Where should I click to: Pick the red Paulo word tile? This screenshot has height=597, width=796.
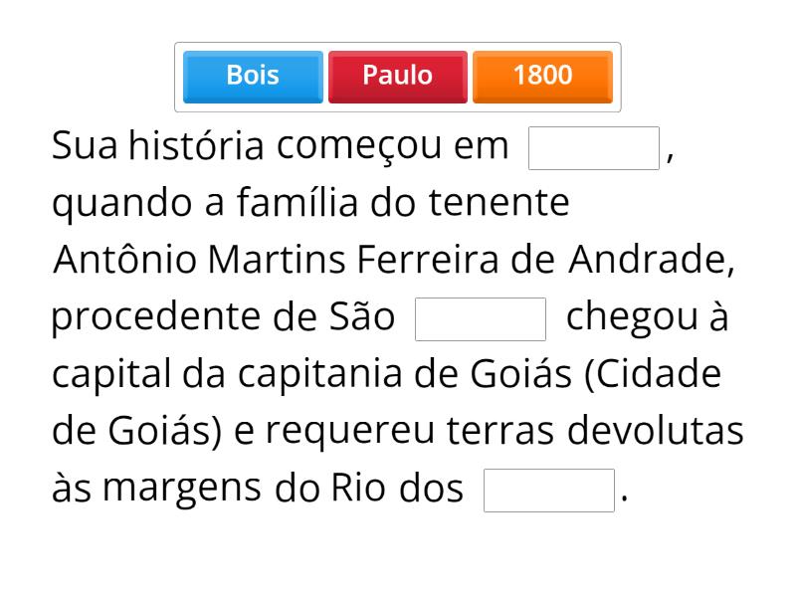(x=397, y=76)
